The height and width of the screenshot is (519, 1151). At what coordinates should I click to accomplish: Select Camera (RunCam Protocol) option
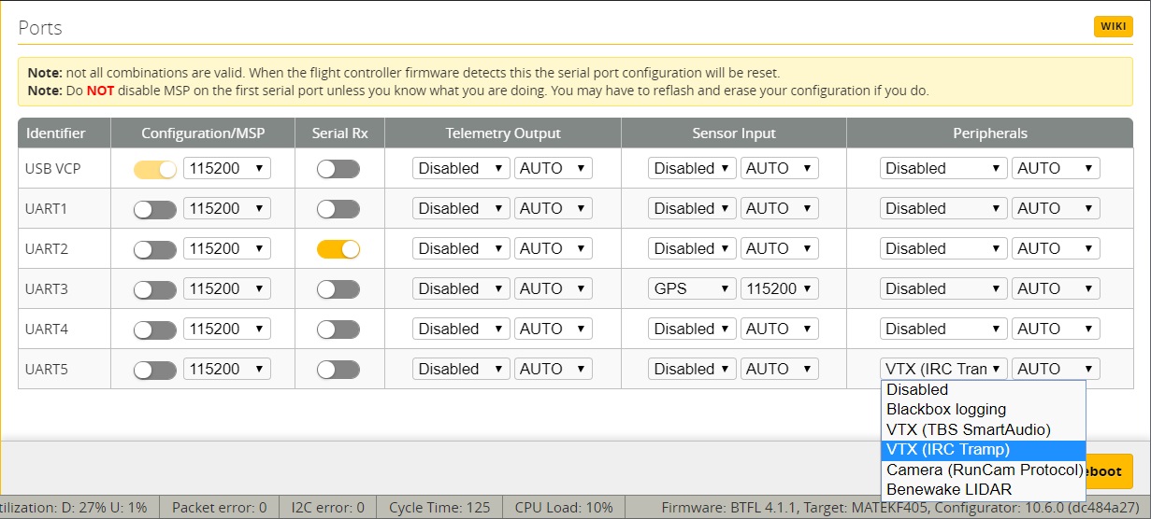pyautogui.click(x=984, y=470)
